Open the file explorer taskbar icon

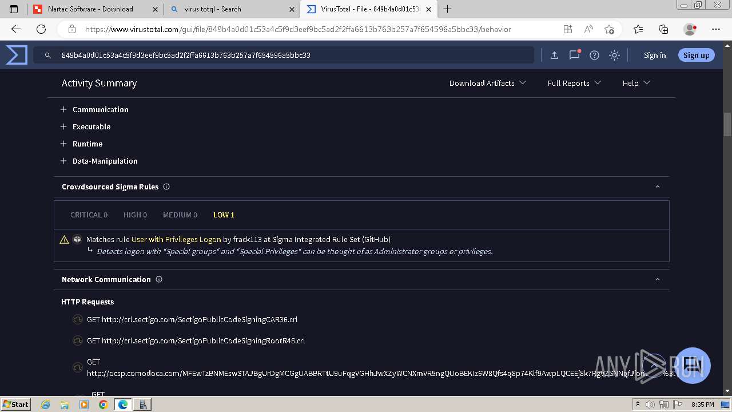(x=65, y=404)
